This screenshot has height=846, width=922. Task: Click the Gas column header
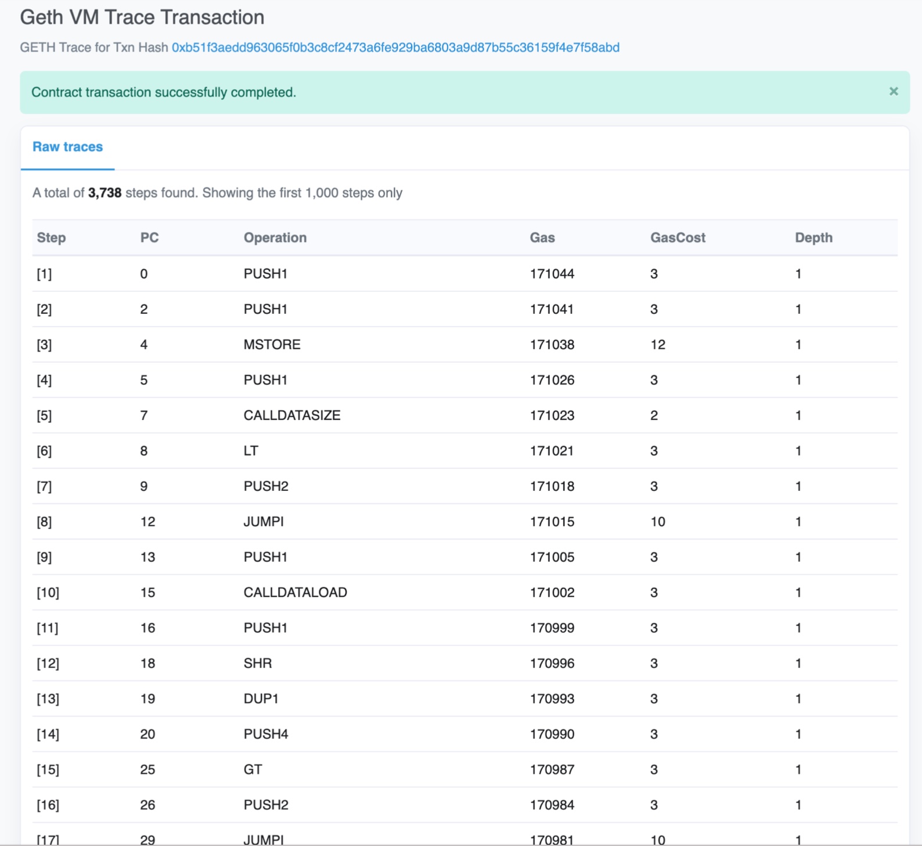point(542,237)
